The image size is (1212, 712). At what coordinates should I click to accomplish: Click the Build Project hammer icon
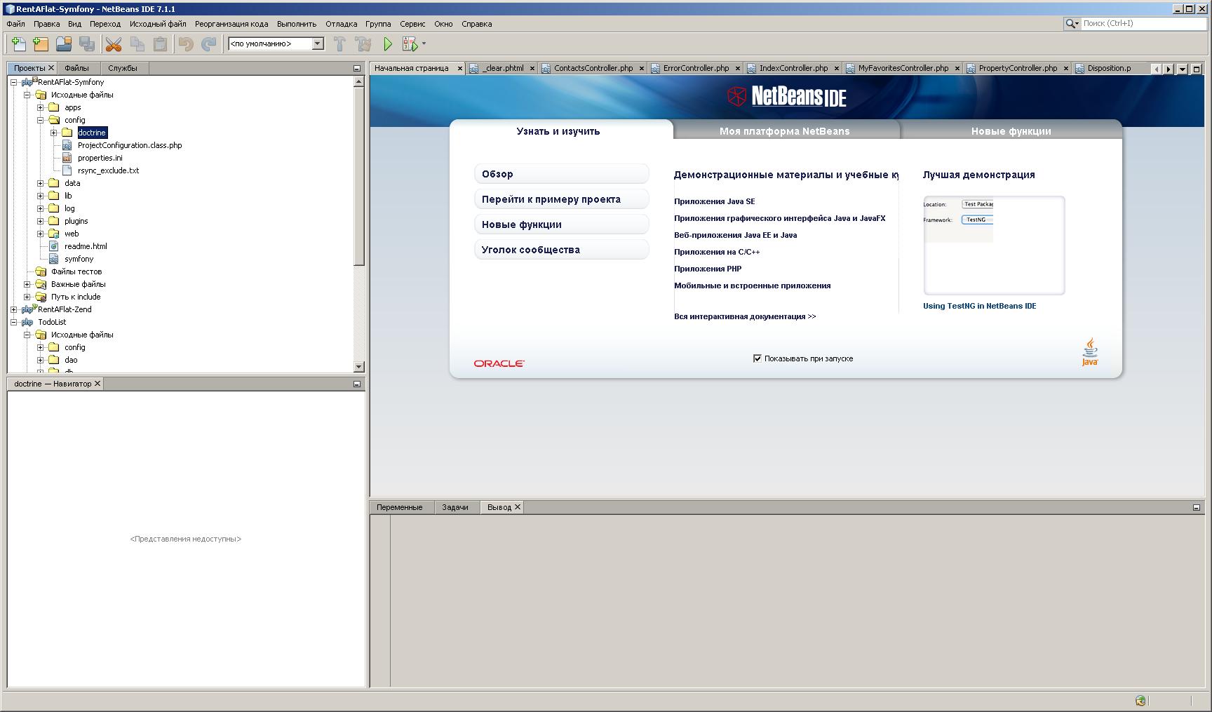[340, 43]
